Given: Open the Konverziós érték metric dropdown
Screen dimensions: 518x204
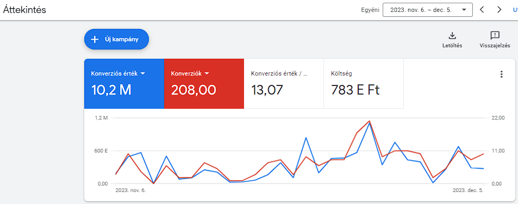Looking at the screenshot, I should click(x=143, y=74).
